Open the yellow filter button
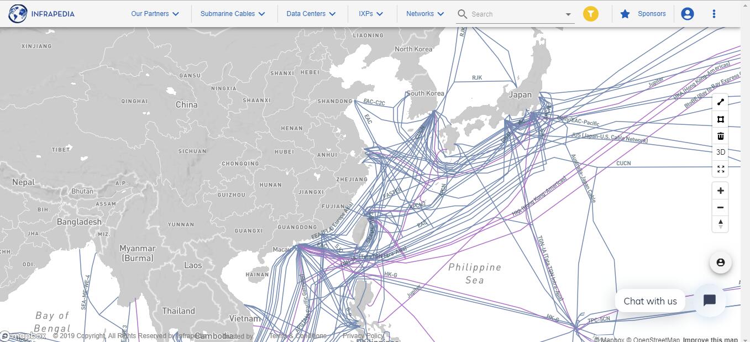This screenshot has height=342, width=750. click(x=590, y=14)
